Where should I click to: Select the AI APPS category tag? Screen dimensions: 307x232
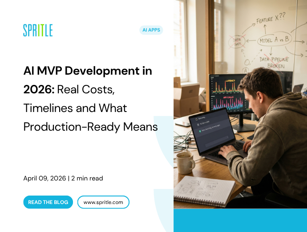tap(151, 30)
